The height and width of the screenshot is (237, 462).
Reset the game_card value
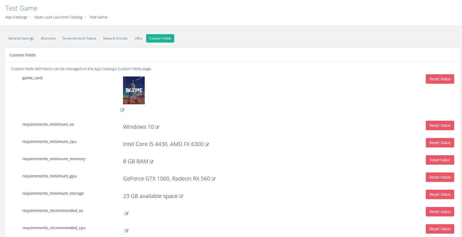coord(440,79)
